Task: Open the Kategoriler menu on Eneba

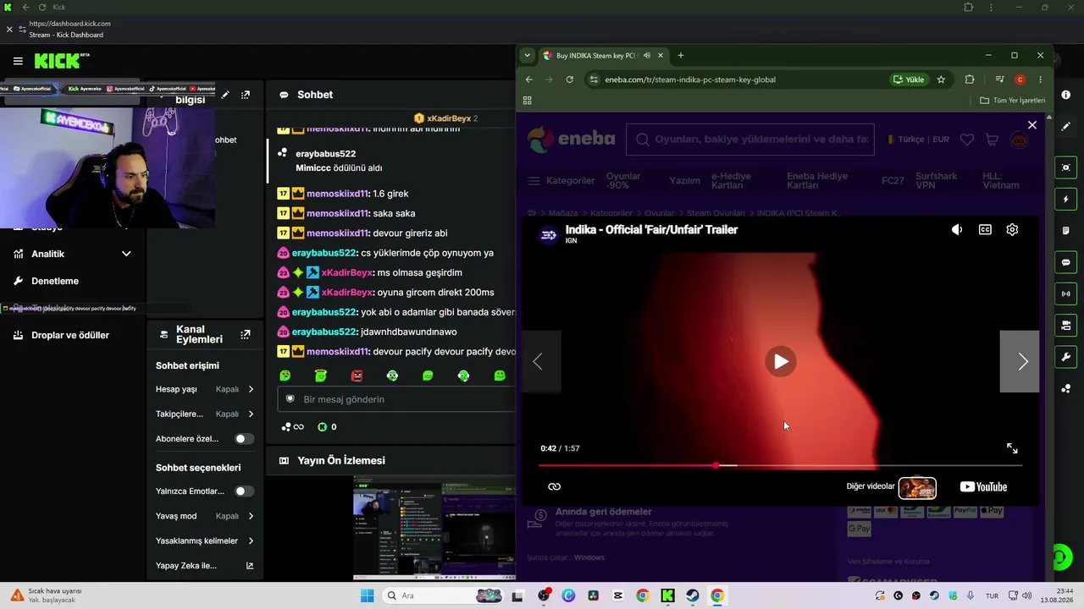Action: 561,181
